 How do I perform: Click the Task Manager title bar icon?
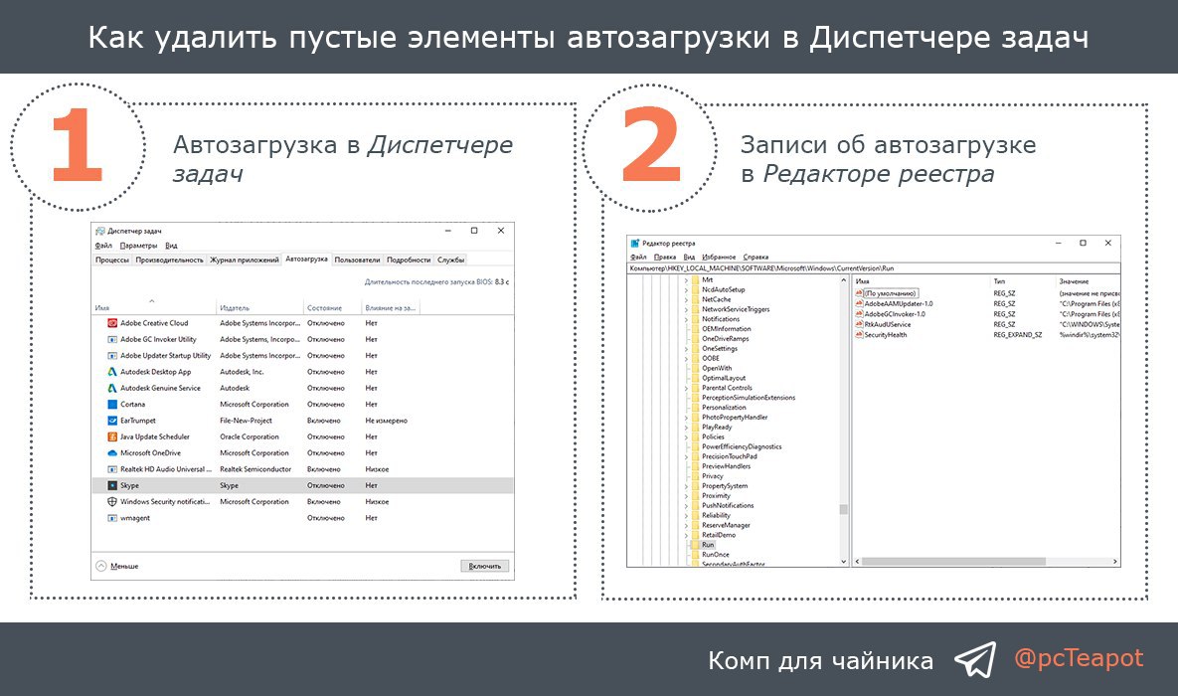pos(100,231)
